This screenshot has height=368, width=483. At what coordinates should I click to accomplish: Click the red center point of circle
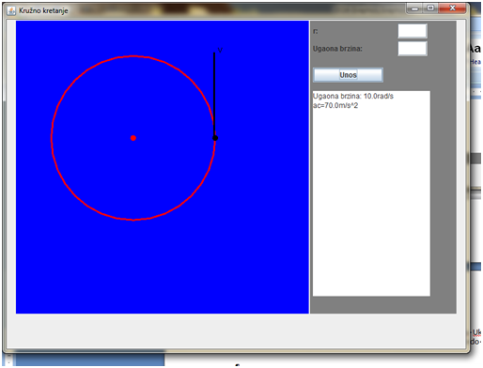tap(133, 138)
